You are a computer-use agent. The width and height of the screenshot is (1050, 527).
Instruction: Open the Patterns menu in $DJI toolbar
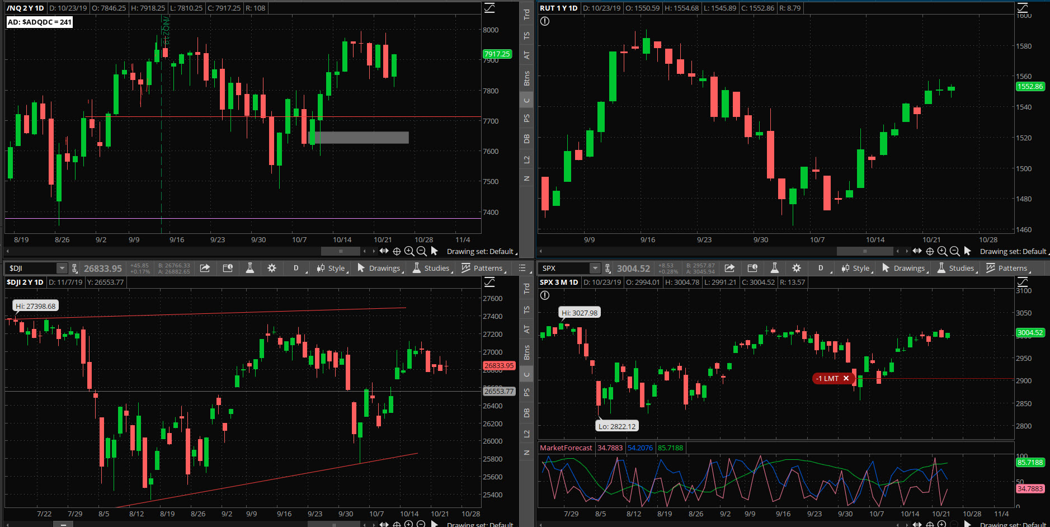point(483,268)
